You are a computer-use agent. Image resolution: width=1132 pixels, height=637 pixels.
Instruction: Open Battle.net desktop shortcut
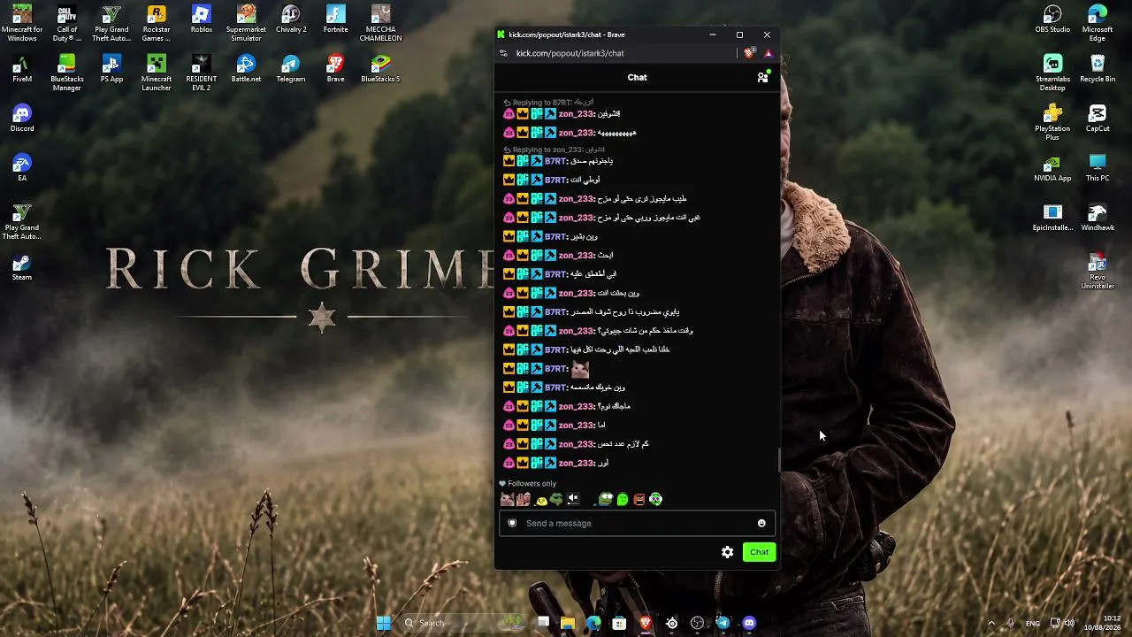(x=246, y=69)
